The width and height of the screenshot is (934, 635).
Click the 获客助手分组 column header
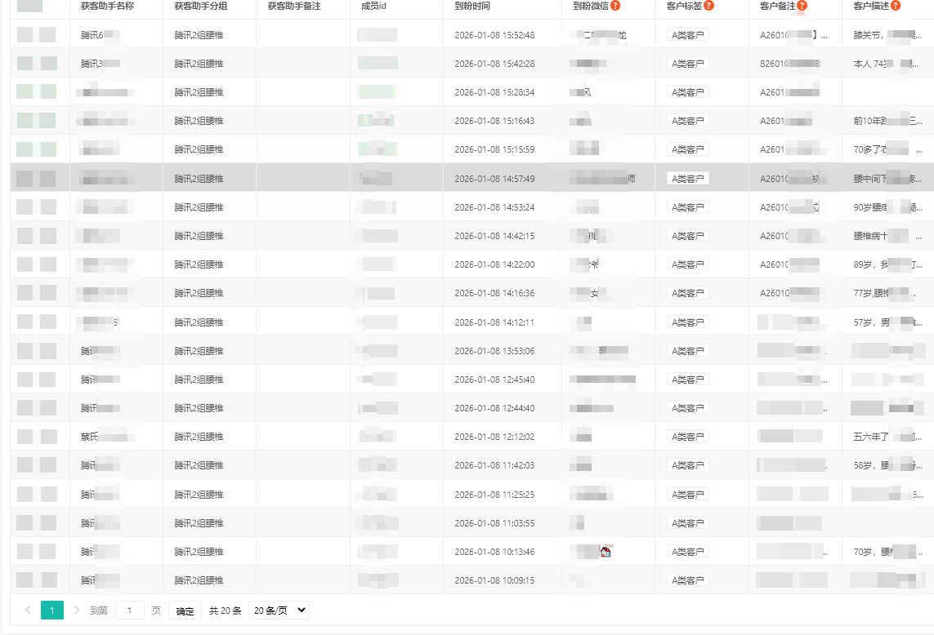pyautogui.click(x=200, y=6)
